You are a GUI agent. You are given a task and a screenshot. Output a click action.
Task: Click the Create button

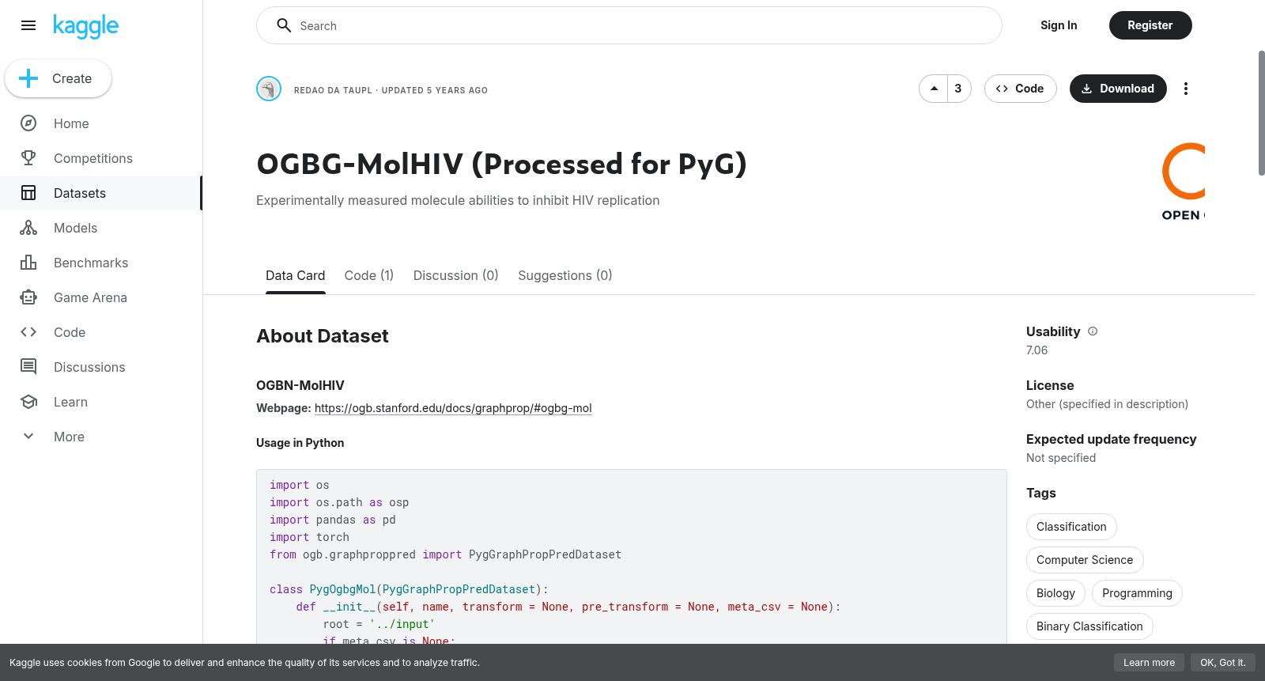click(x=58, y=78)
